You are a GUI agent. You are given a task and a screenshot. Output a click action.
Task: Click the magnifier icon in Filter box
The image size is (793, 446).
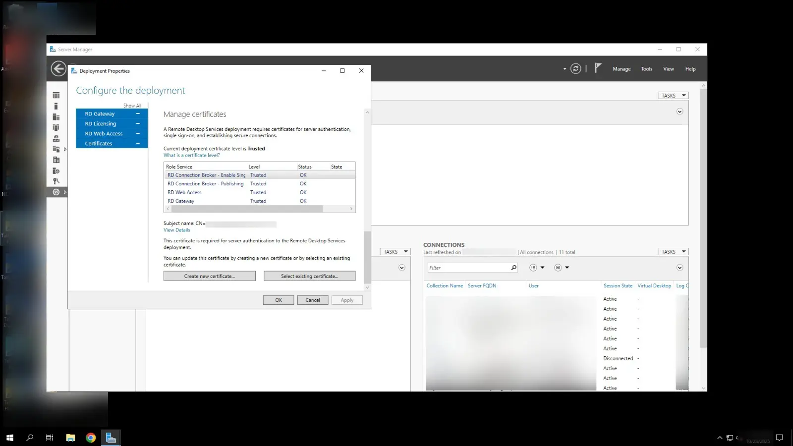pyautogui.click(x=514, y=268)
